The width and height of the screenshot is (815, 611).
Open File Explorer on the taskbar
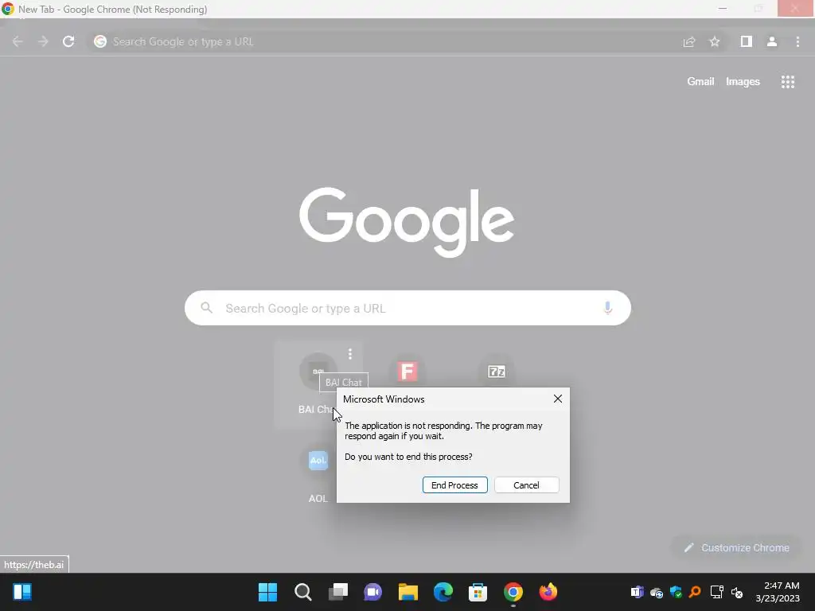408,592
